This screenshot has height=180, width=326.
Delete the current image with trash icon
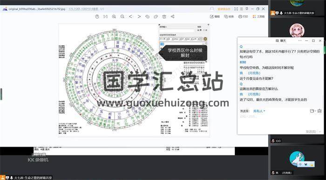[164, 17]
